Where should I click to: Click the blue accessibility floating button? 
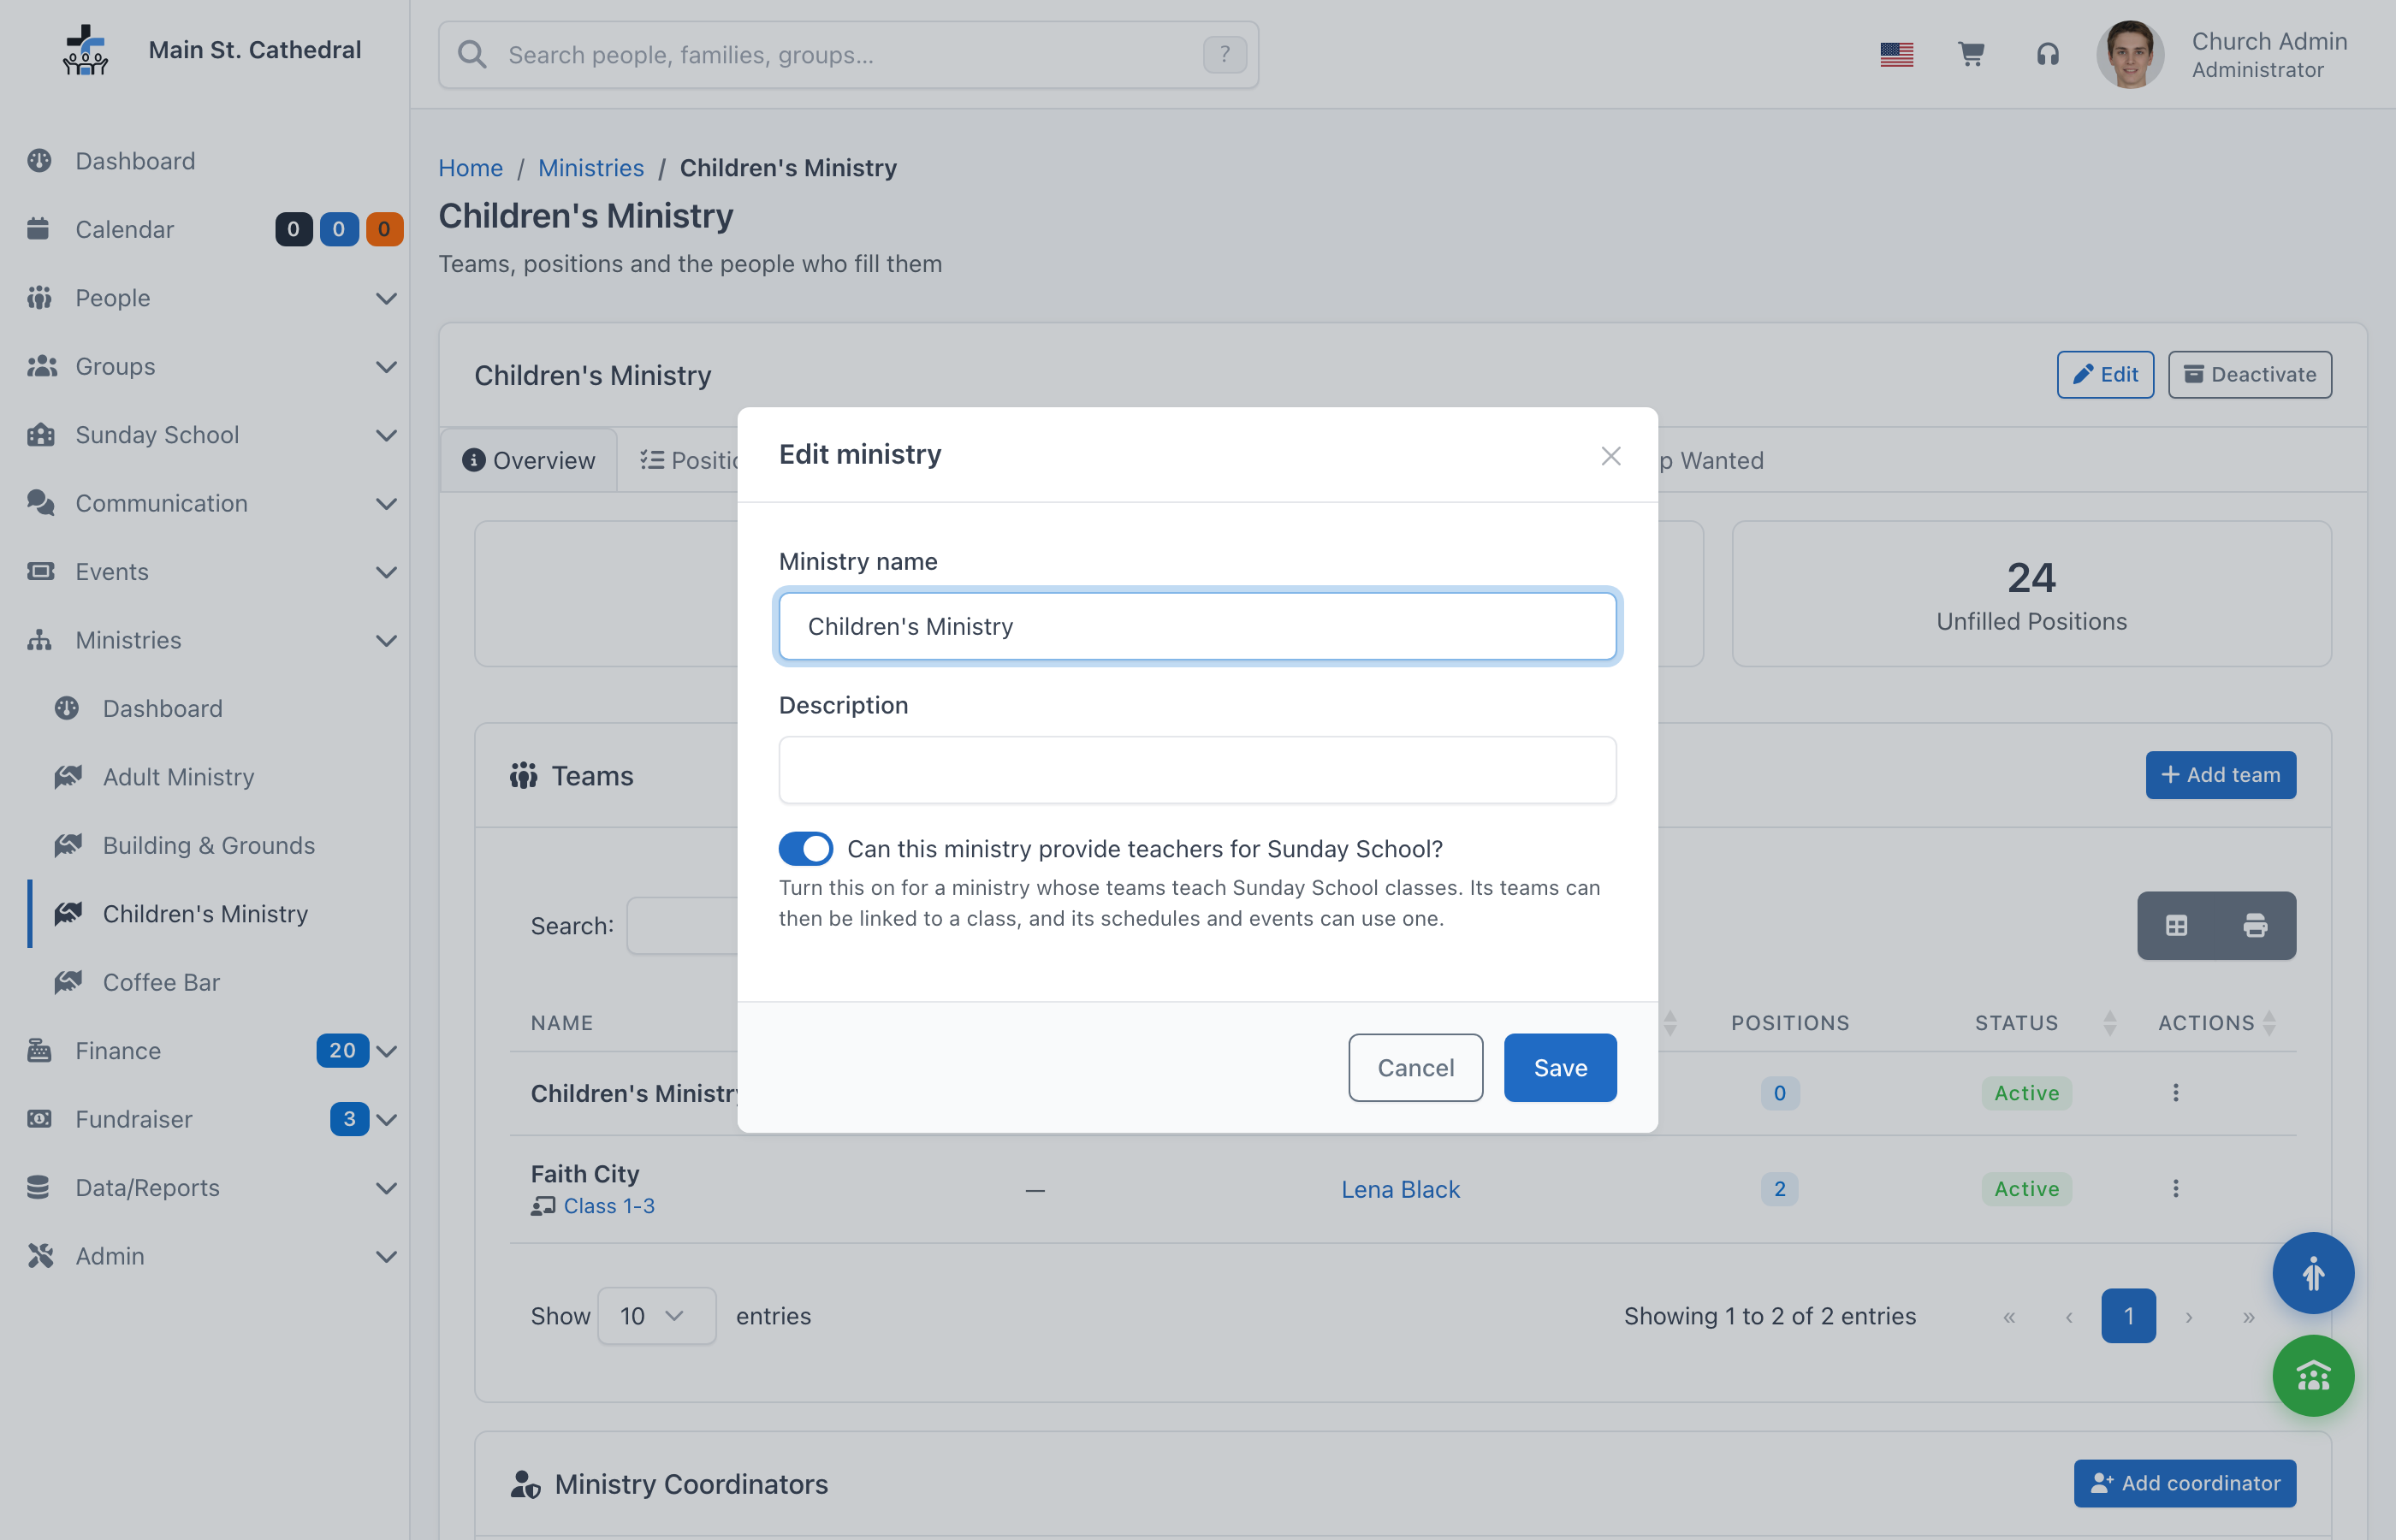(x=2313, y=1273)
